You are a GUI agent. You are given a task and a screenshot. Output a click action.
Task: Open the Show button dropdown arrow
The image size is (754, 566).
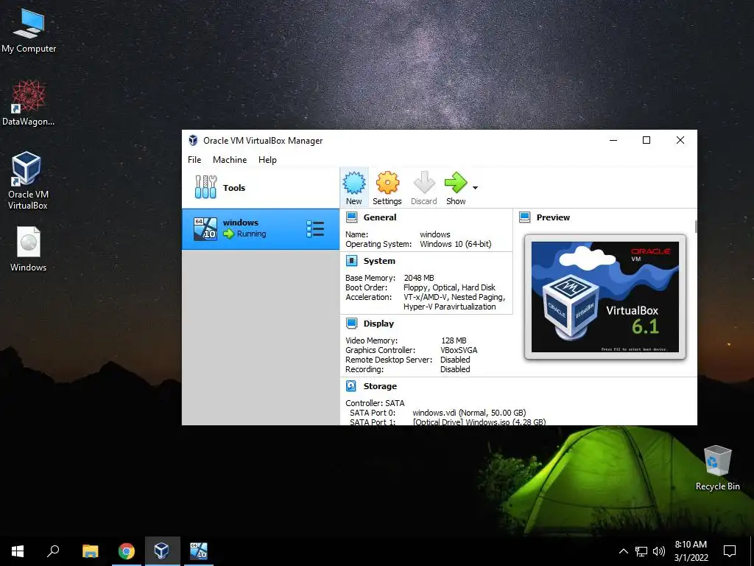tap(475, 188)
